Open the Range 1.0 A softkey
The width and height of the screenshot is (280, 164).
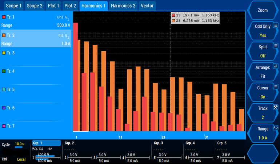click(263, 133)
